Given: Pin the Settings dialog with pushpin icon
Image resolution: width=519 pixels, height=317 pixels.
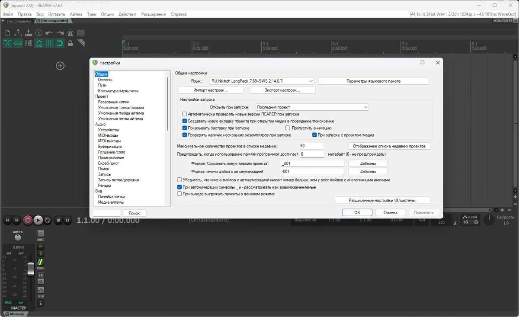Looking at the screenshot, I should tap(423, 63).
